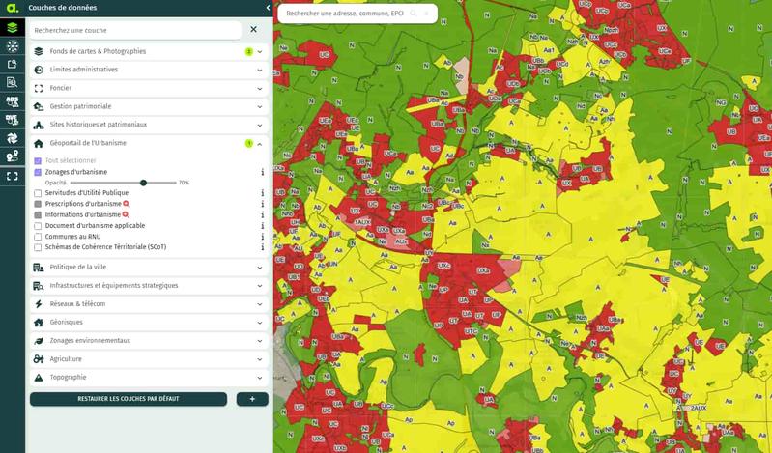Click magnifier next to Prescriptions d'urbanisme
This screenshot has width=772, height=453.
pyautogui.click(x=126, y=204)
